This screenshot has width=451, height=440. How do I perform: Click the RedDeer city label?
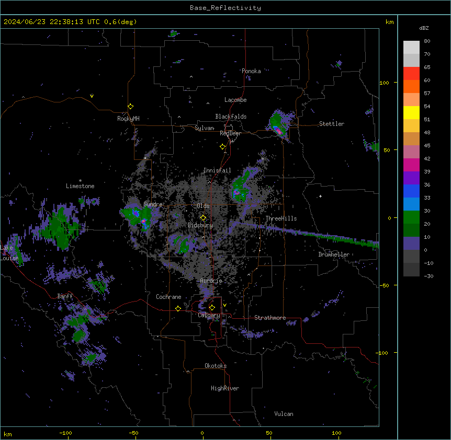coord(230,133)
